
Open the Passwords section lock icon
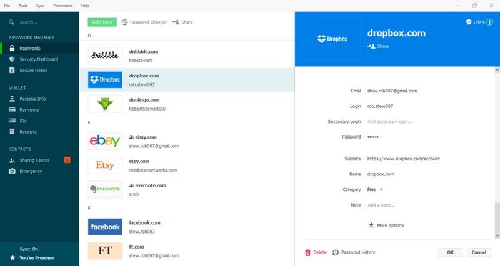(12, 49)
